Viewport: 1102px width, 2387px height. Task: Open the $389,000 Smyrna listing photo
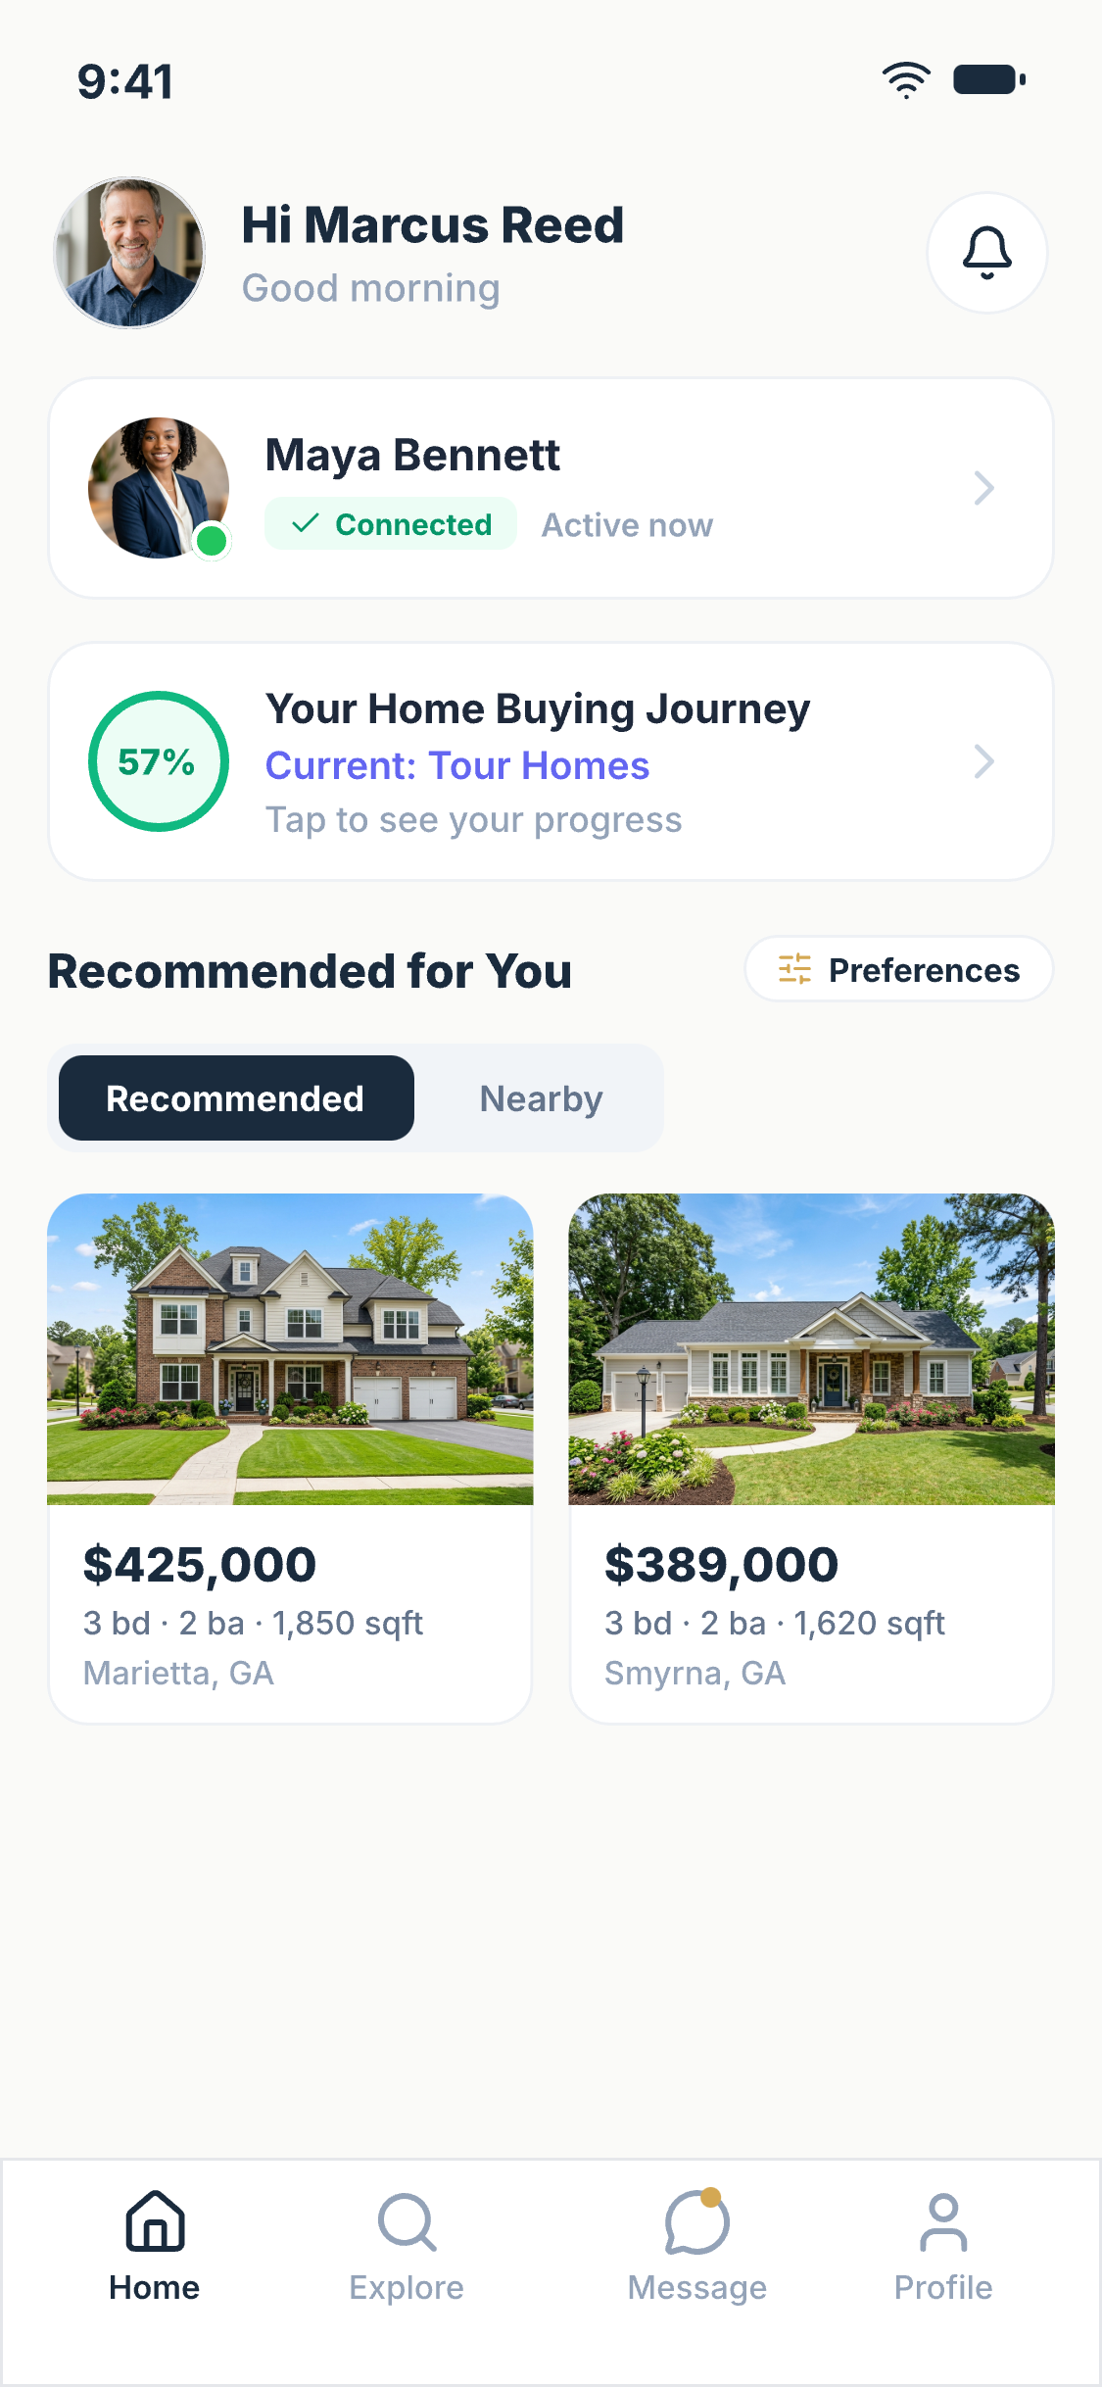(812, 1349)
